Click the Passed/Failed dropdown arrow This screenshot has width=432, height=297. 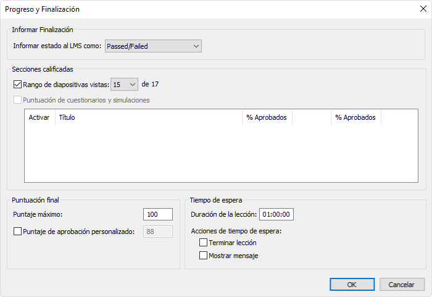(196, 46)
